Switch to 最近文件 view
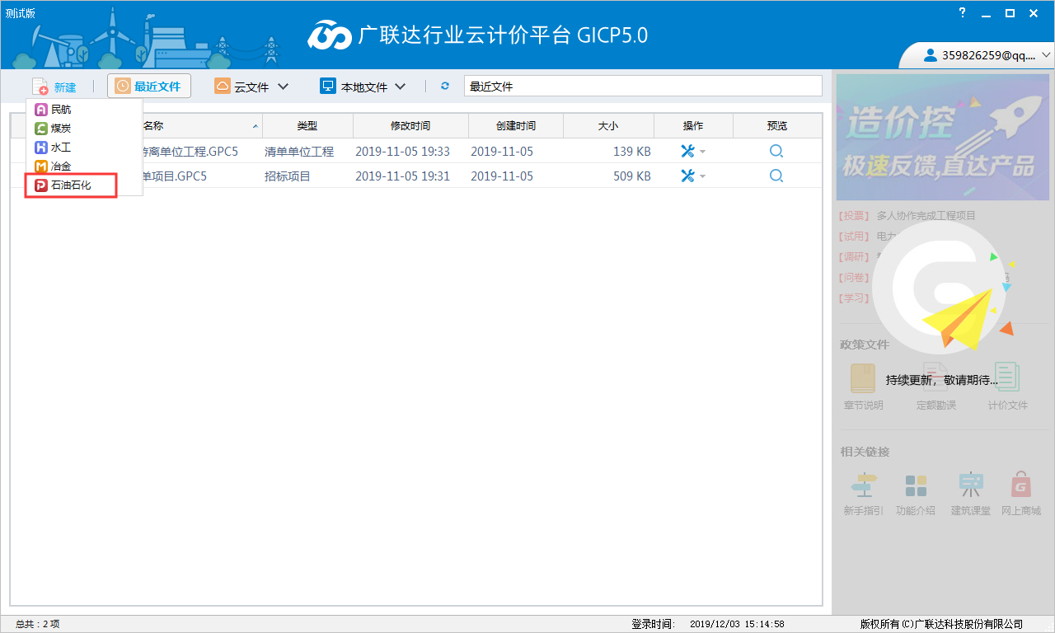Image resolution: width=1055 pixels, height=633 pixels. click(149, 86)
